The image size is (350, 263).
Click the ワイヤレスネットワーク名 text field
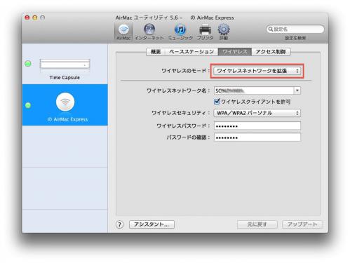(254, 90)
